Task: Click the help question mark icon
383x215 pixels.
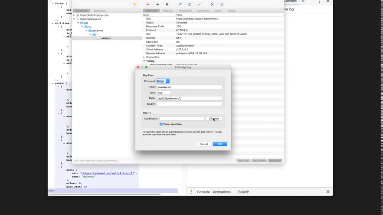Action: 142,144
